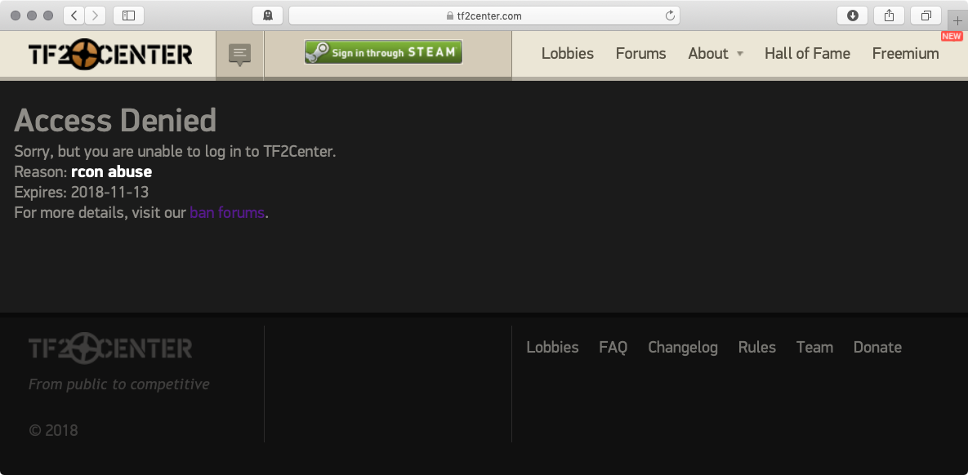Image resolution: width=968 pixels, height=475 pixels.
Task: Focus the tf2center.com address bar
Action: pos(484,16)
